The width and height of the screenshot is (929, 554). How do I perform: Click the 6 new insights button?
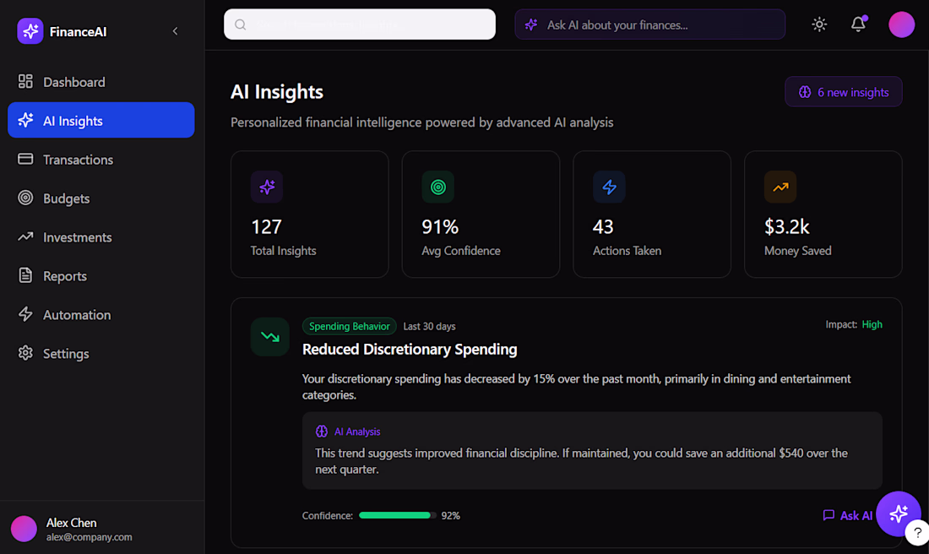point(843,92)
